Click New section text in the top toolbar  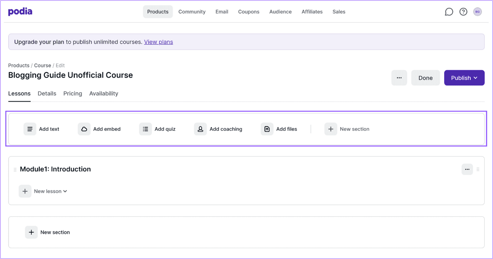(x=354, y=129)
